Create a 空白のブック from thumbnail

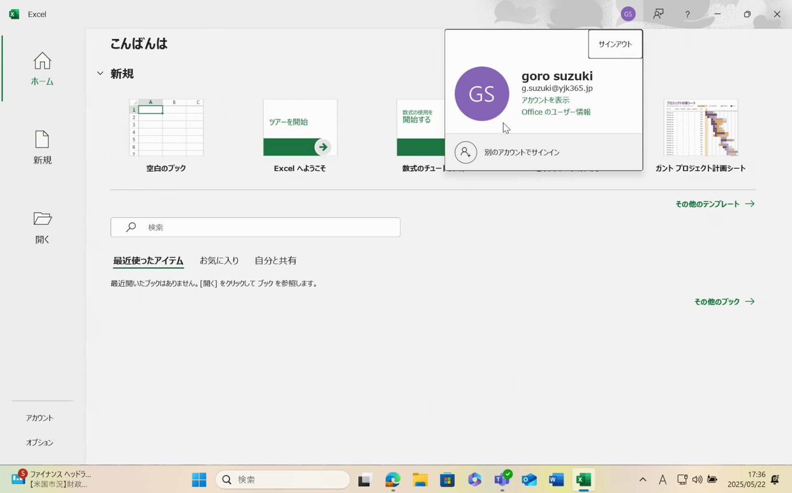click(x=166, y=127)
